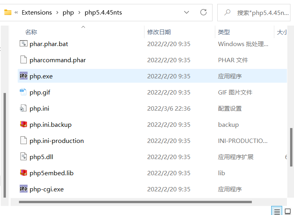
Task: Click the php5.4.45nts breadcrumb
Action: 103,13
